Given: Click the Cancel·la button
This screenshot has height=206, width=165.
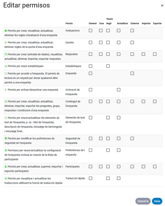Looking at the screenshot, I should pyautogui.click(x=143, y=201).
